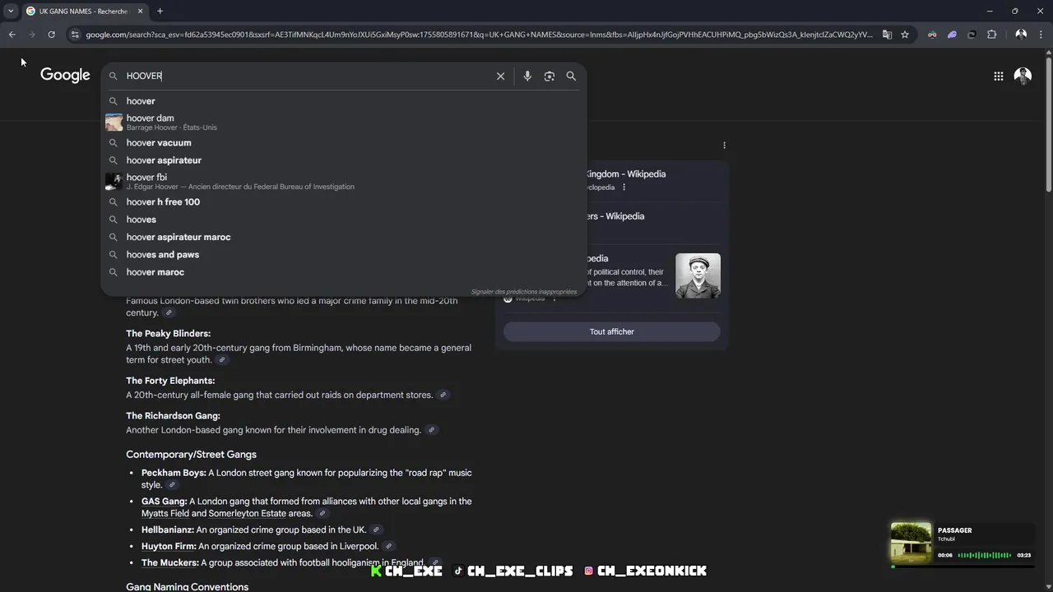Choose the 'hoover h free 100' suggestion
This screenshot has height=592, width=1053.
pyautogui.click(x=344, y=201)
